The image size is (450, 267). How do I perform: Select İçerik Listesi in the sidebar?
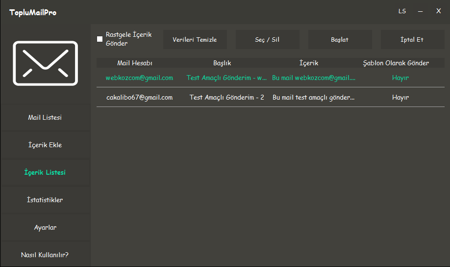(45, 173)
